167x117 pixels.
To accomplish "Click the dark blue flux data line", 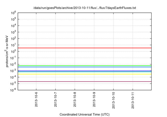I will tap(85, 71).
